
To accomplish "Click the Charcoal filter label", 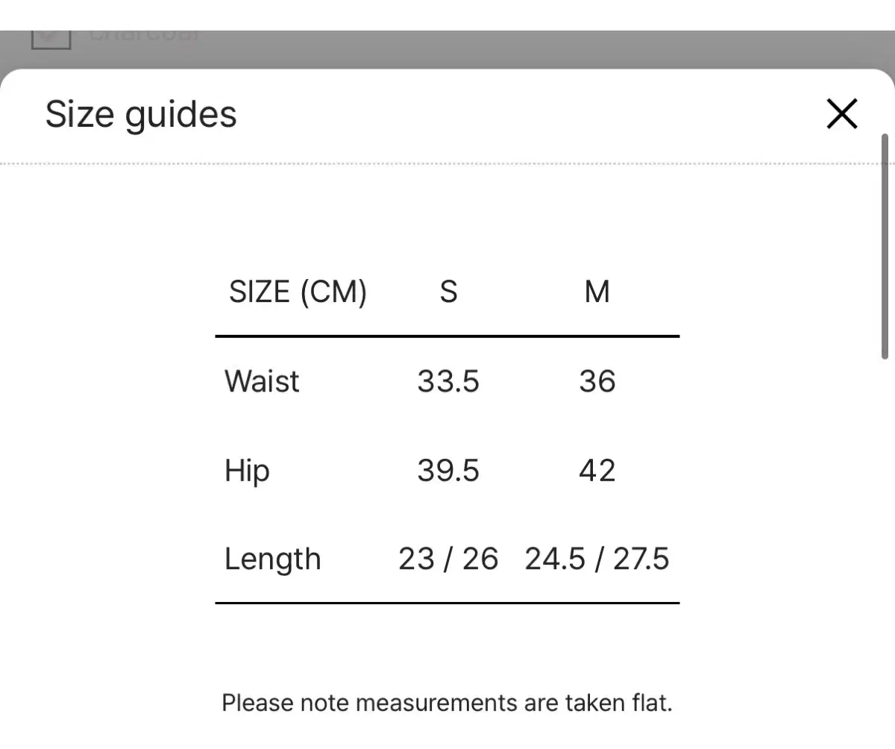I will point(144,35).
